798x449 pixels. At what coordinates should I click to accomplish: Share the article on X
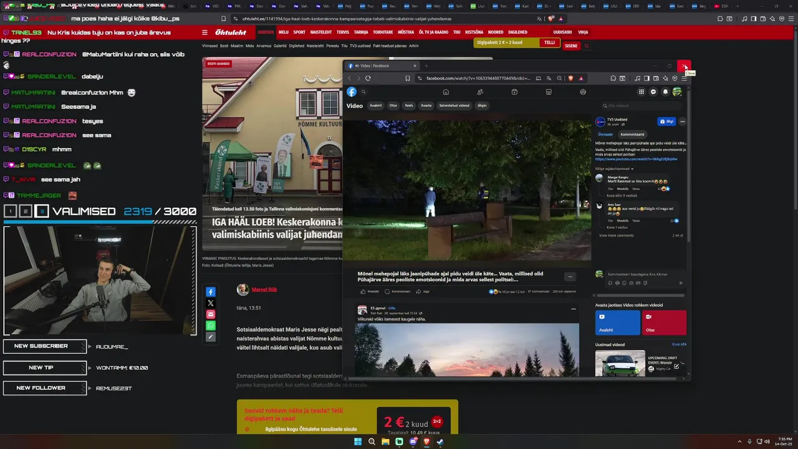(211, 303)
